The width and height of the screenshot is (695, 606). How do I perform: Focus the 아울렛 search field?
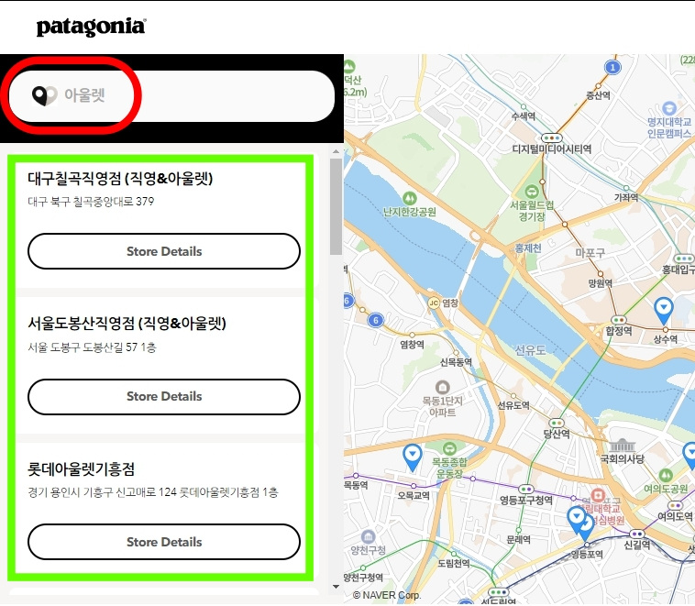(171, 95)
